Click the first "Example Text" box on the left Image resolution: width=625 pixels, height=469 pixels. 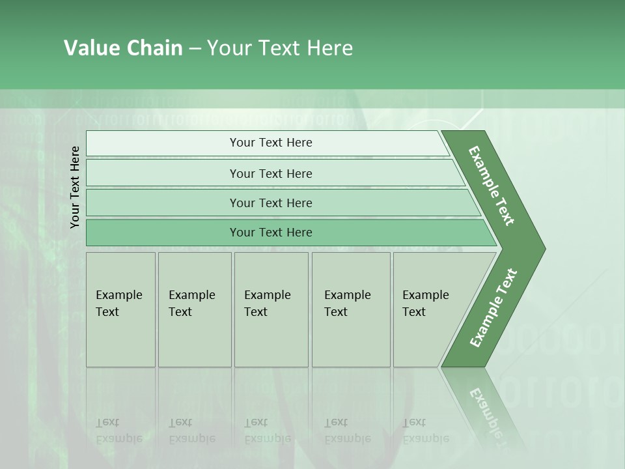pos(120,309)
